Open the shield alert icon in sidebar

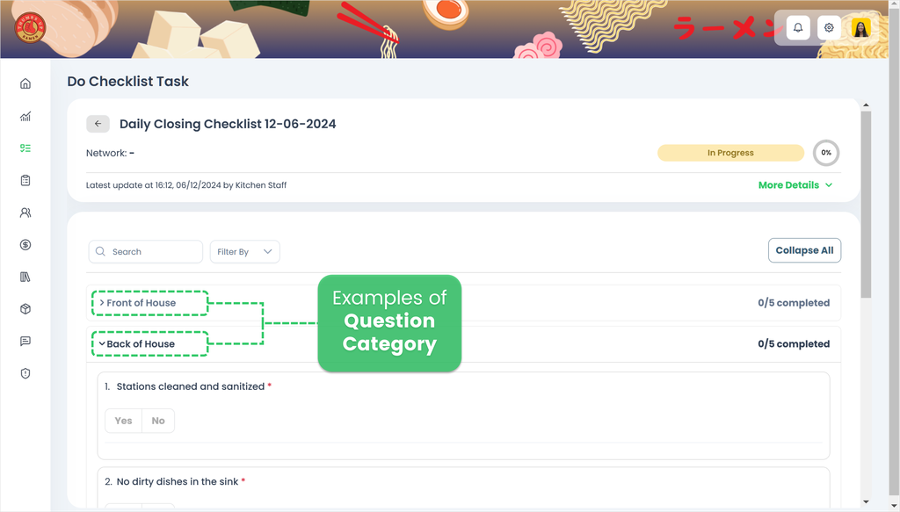click(25, 373)
